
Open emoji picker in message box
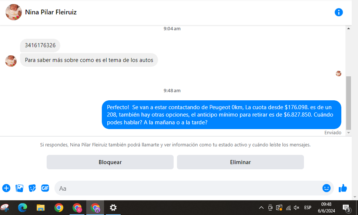coord(326,188)
